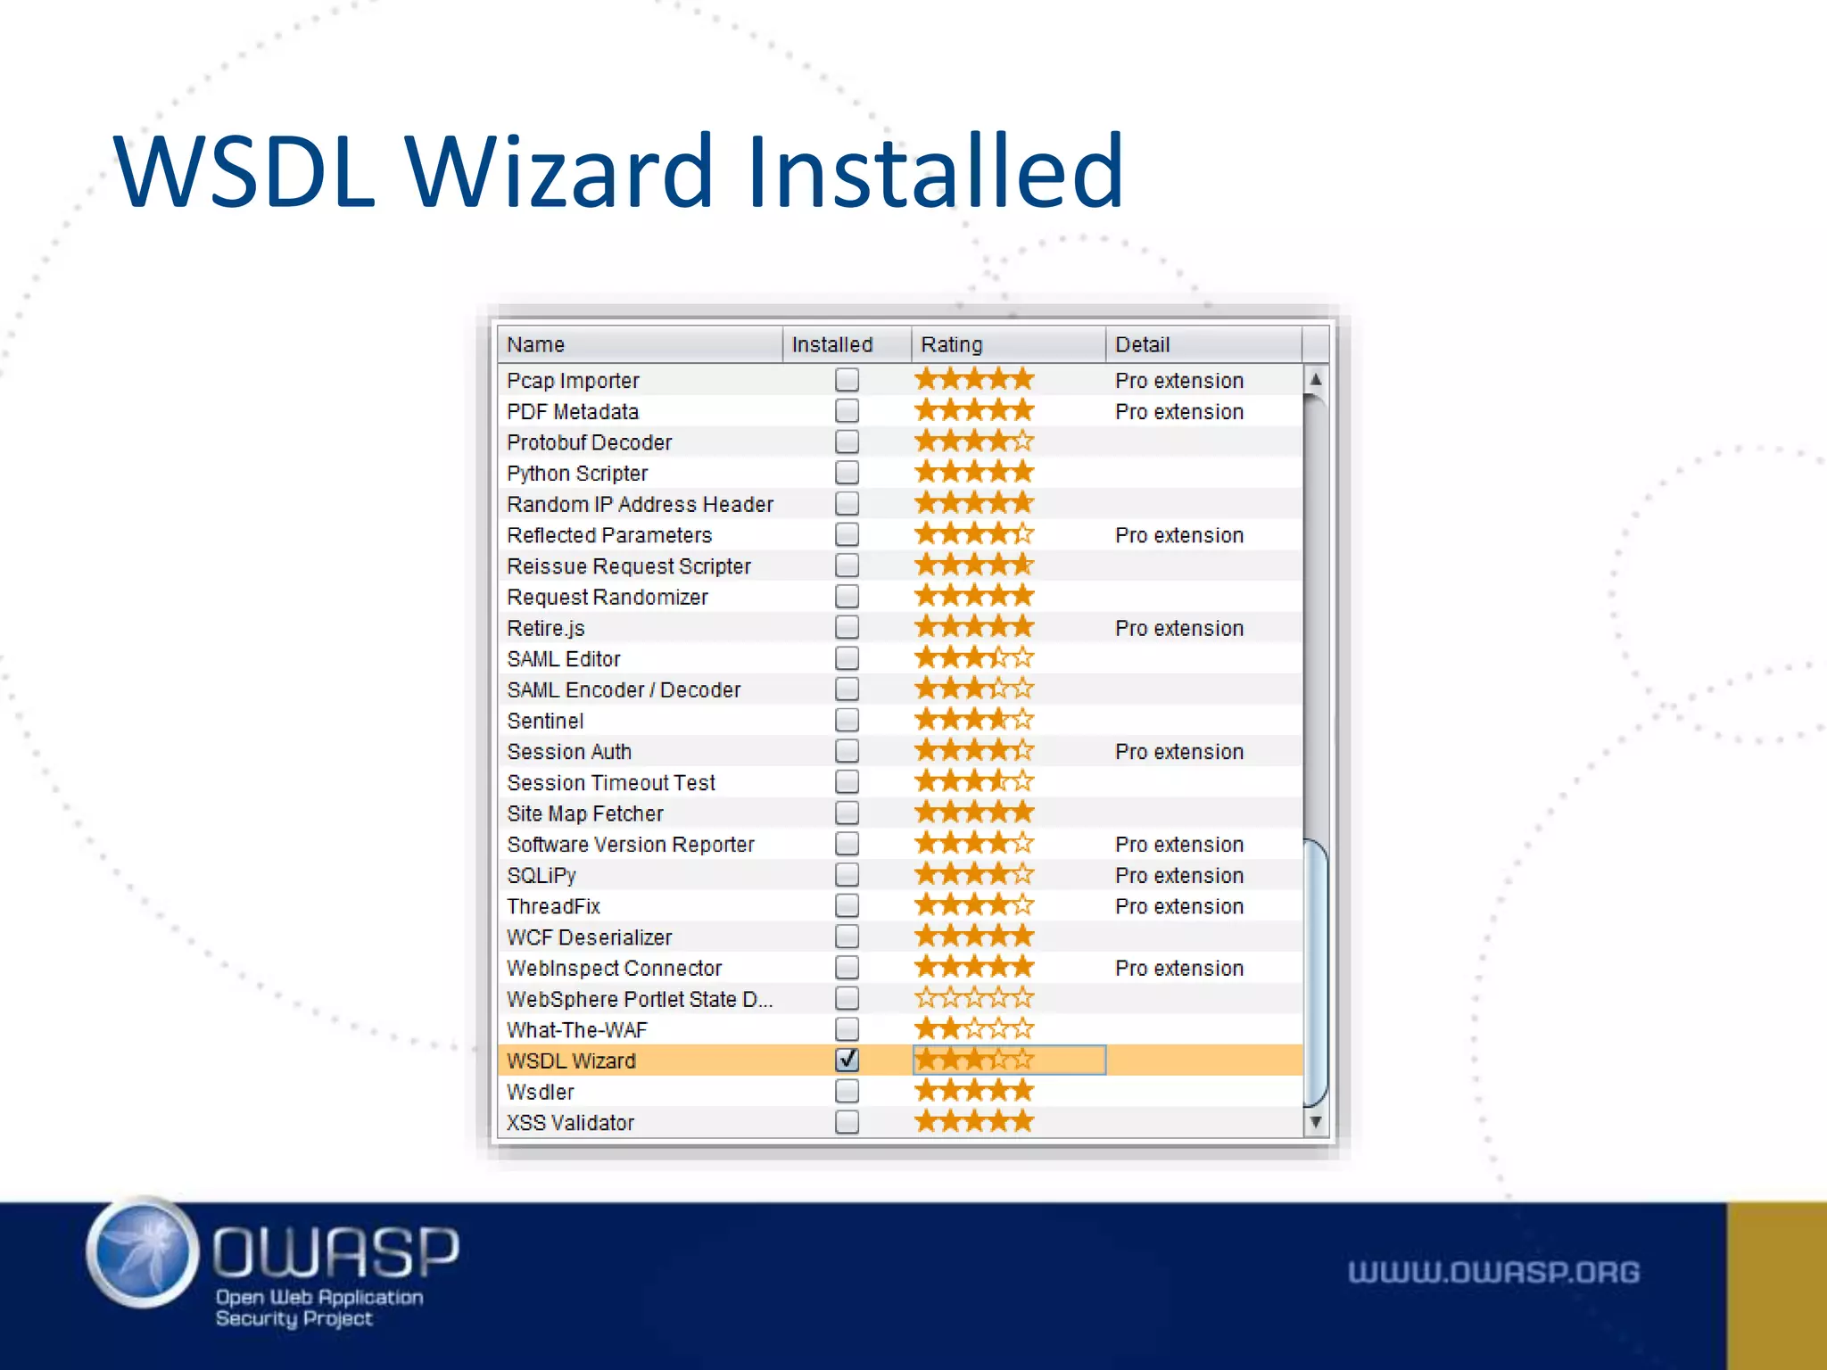Click the Session Timeout Test star rating
Screen dimensions: 1827x1370
coord(974,781)
